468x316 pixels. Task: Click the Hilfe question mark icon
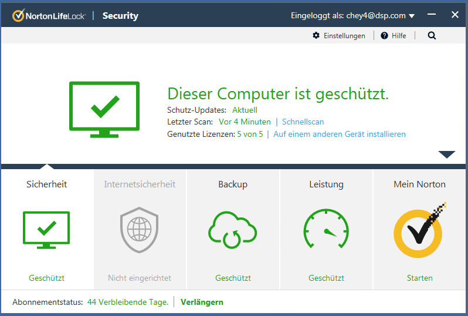(385, 36)
